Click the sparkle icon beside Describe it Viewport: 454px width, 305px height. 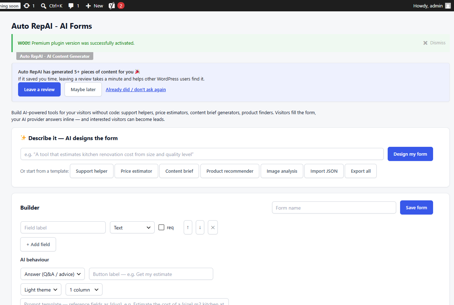23,138
